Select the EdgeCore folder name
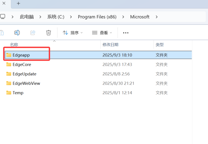 22,65
